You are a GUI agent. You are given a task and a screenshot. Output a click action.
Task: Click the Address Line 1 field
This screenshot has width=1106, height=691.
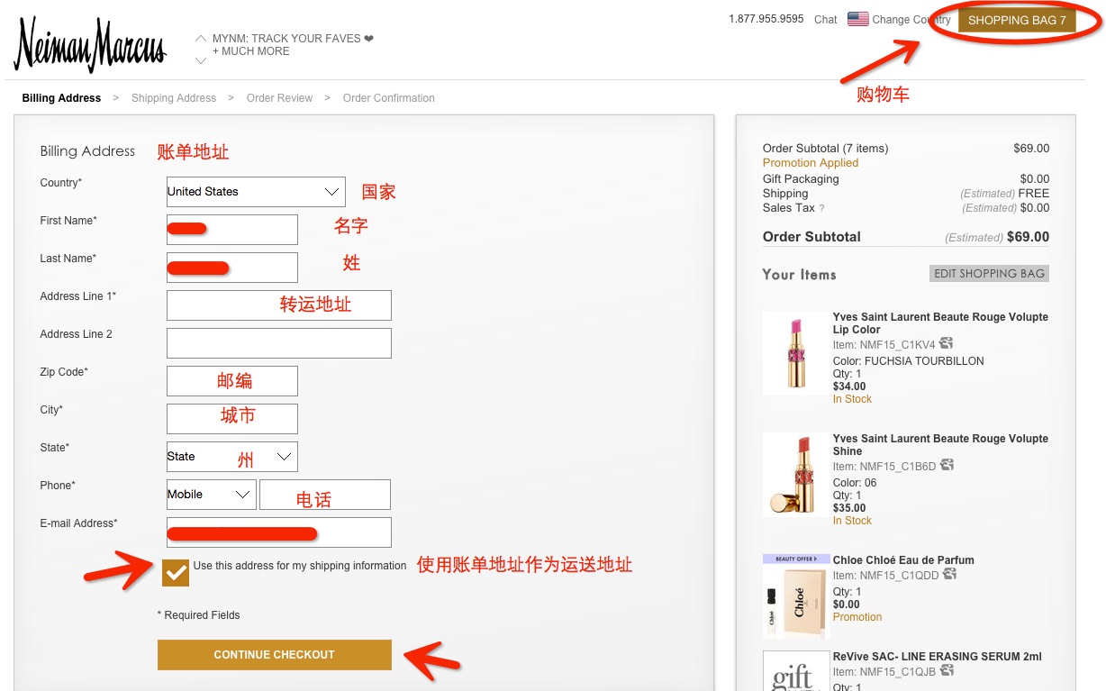[279, 305]
